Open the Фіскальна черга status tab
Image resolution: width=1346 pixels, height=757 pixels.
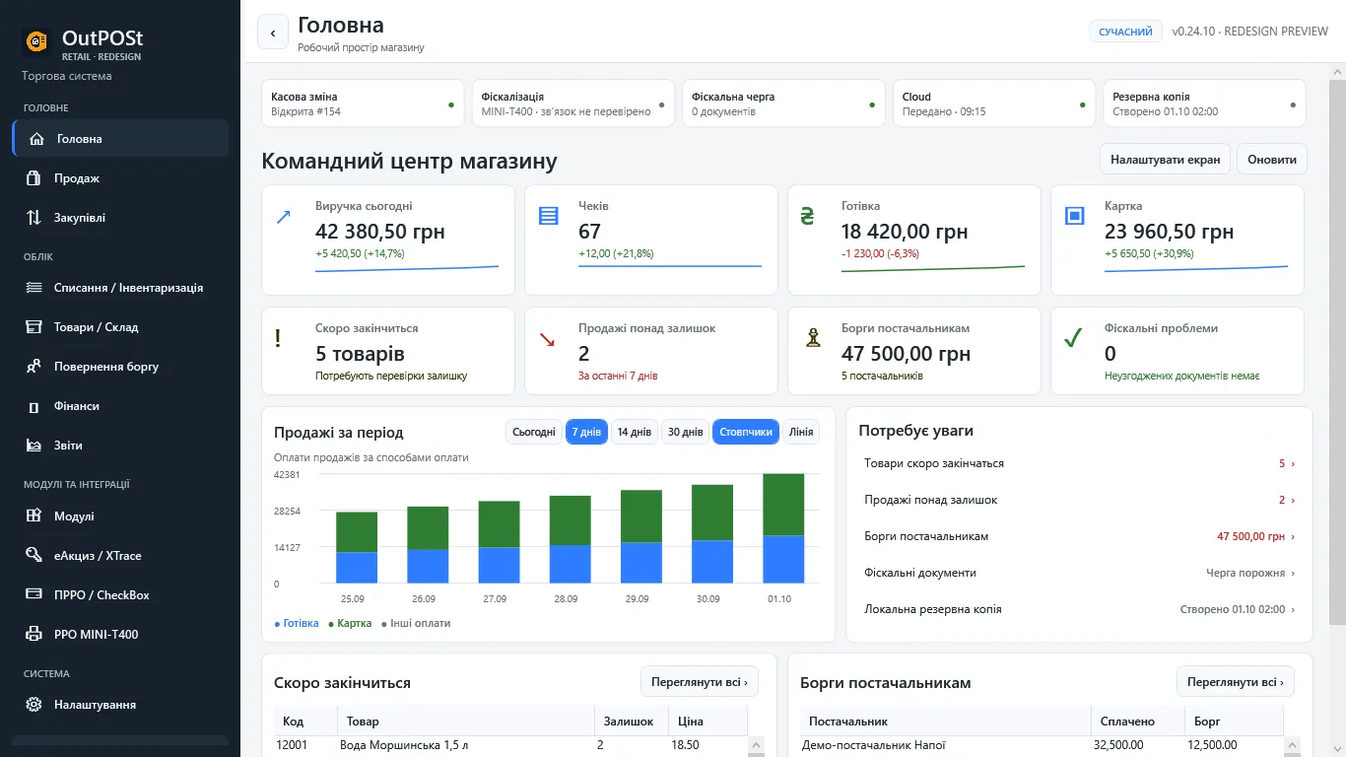783,103
